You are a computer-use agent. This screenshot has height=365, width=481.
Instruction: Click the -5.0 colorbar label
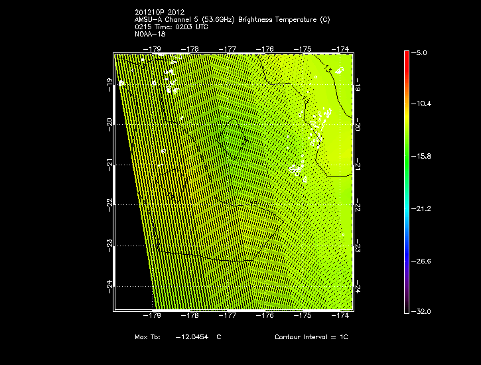point(421,52)
